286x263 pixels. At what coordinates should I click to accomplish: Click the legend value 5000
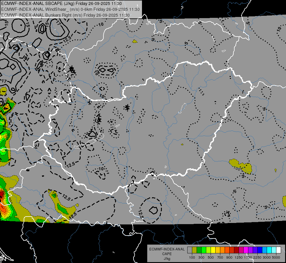tap(276, 257)
